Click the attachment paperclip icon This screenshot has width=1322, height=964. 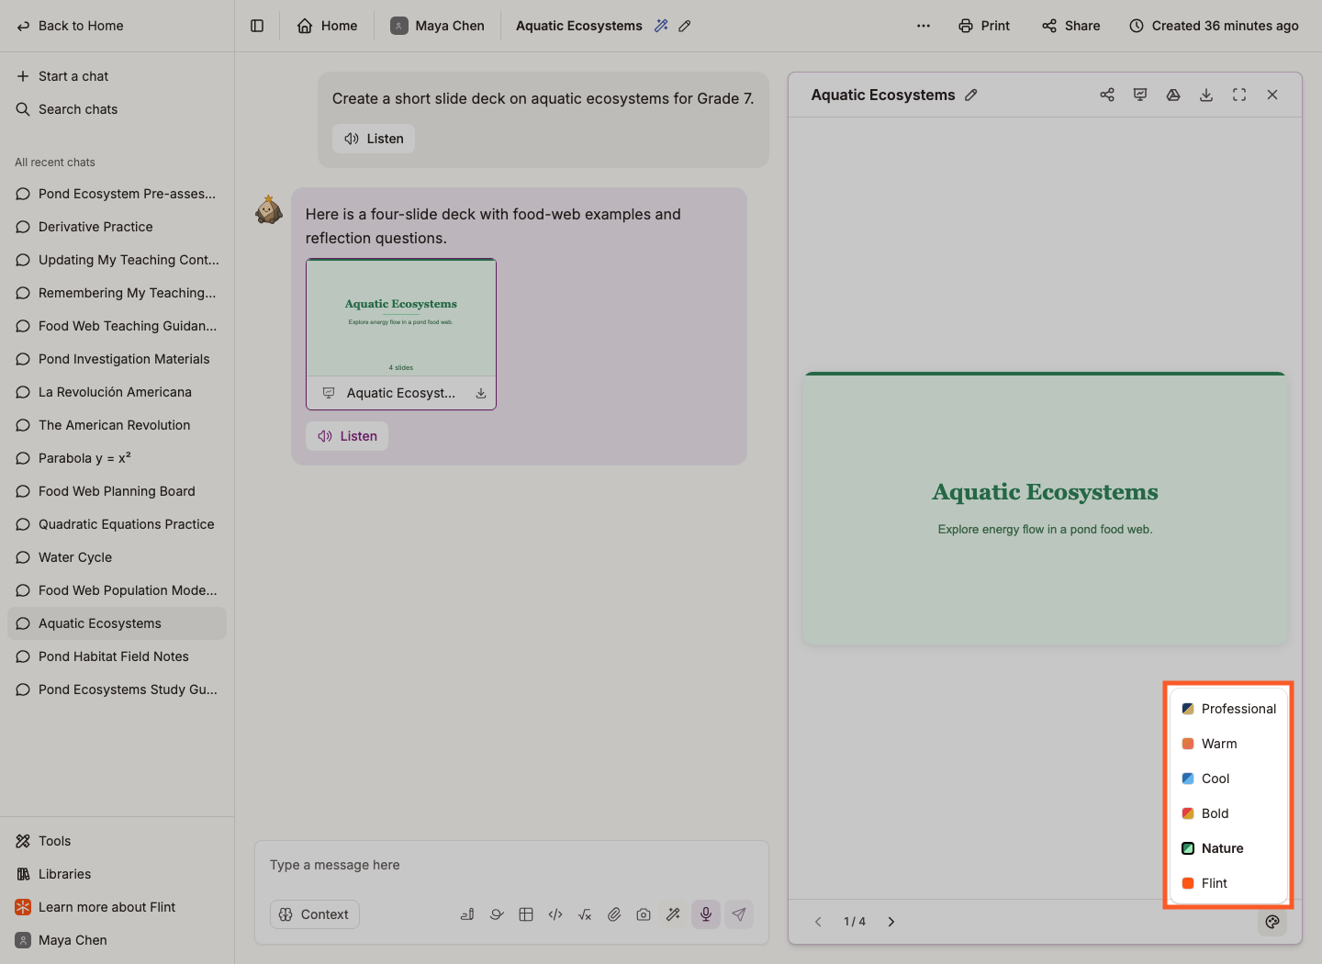pos(614,914)
